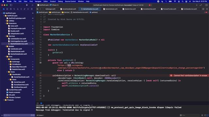Open the Source Control menu
Image resolution: width=209 pixels, height=117 pixels.
[70, 1]
